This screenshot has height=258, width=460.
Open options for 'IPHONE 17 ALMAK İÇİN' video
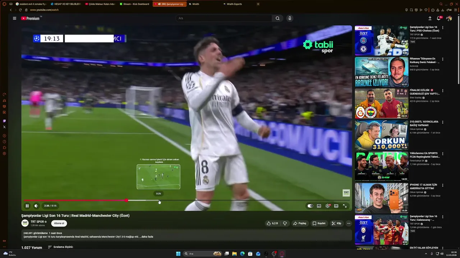point(443,185)
